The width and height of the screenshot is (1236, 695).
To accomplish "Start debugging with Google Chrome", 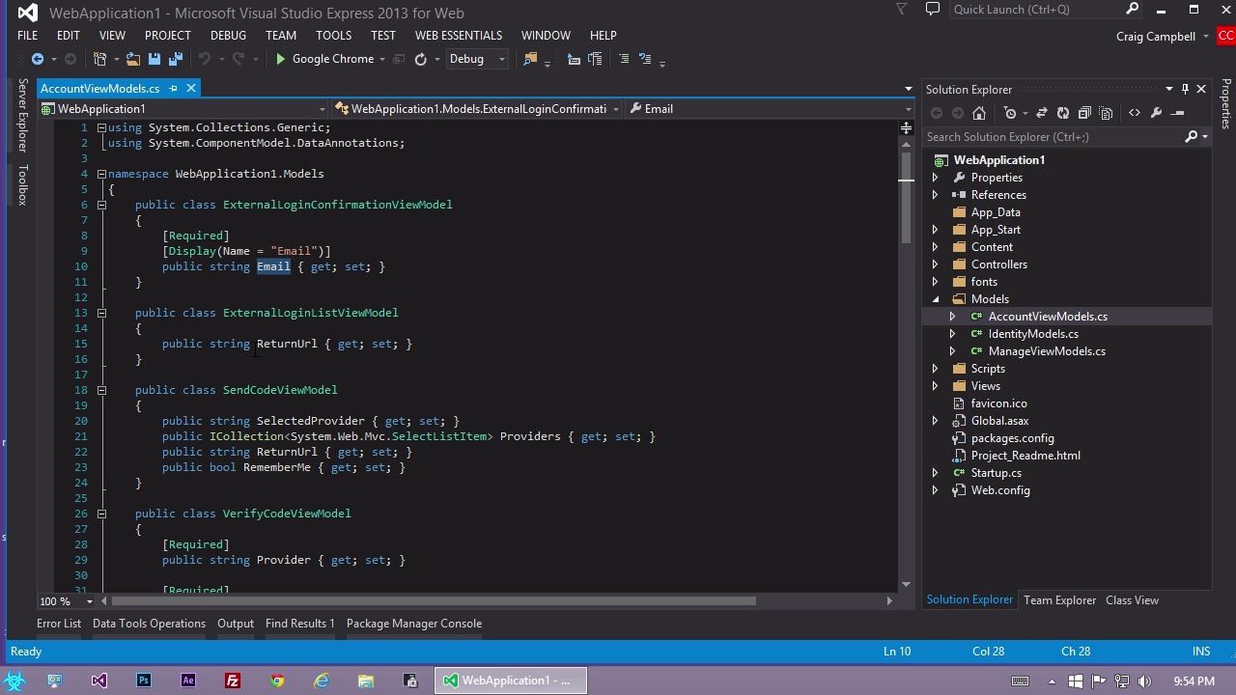I will (x=324, y=59).
